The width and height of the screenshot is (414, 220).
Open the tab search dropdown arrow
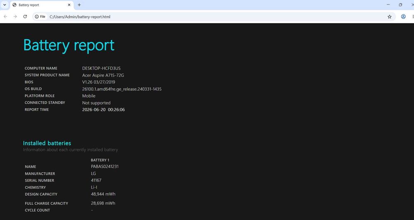tap(5, 5)
